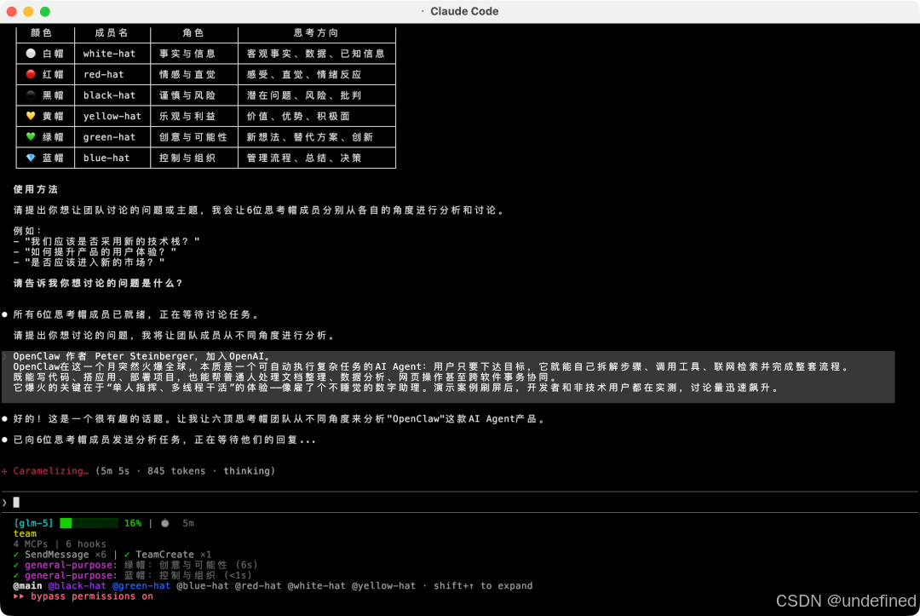The height and width of the screenshot is (616, 920).
Task: Click the Claude Code window title
Action: (464, 11)
